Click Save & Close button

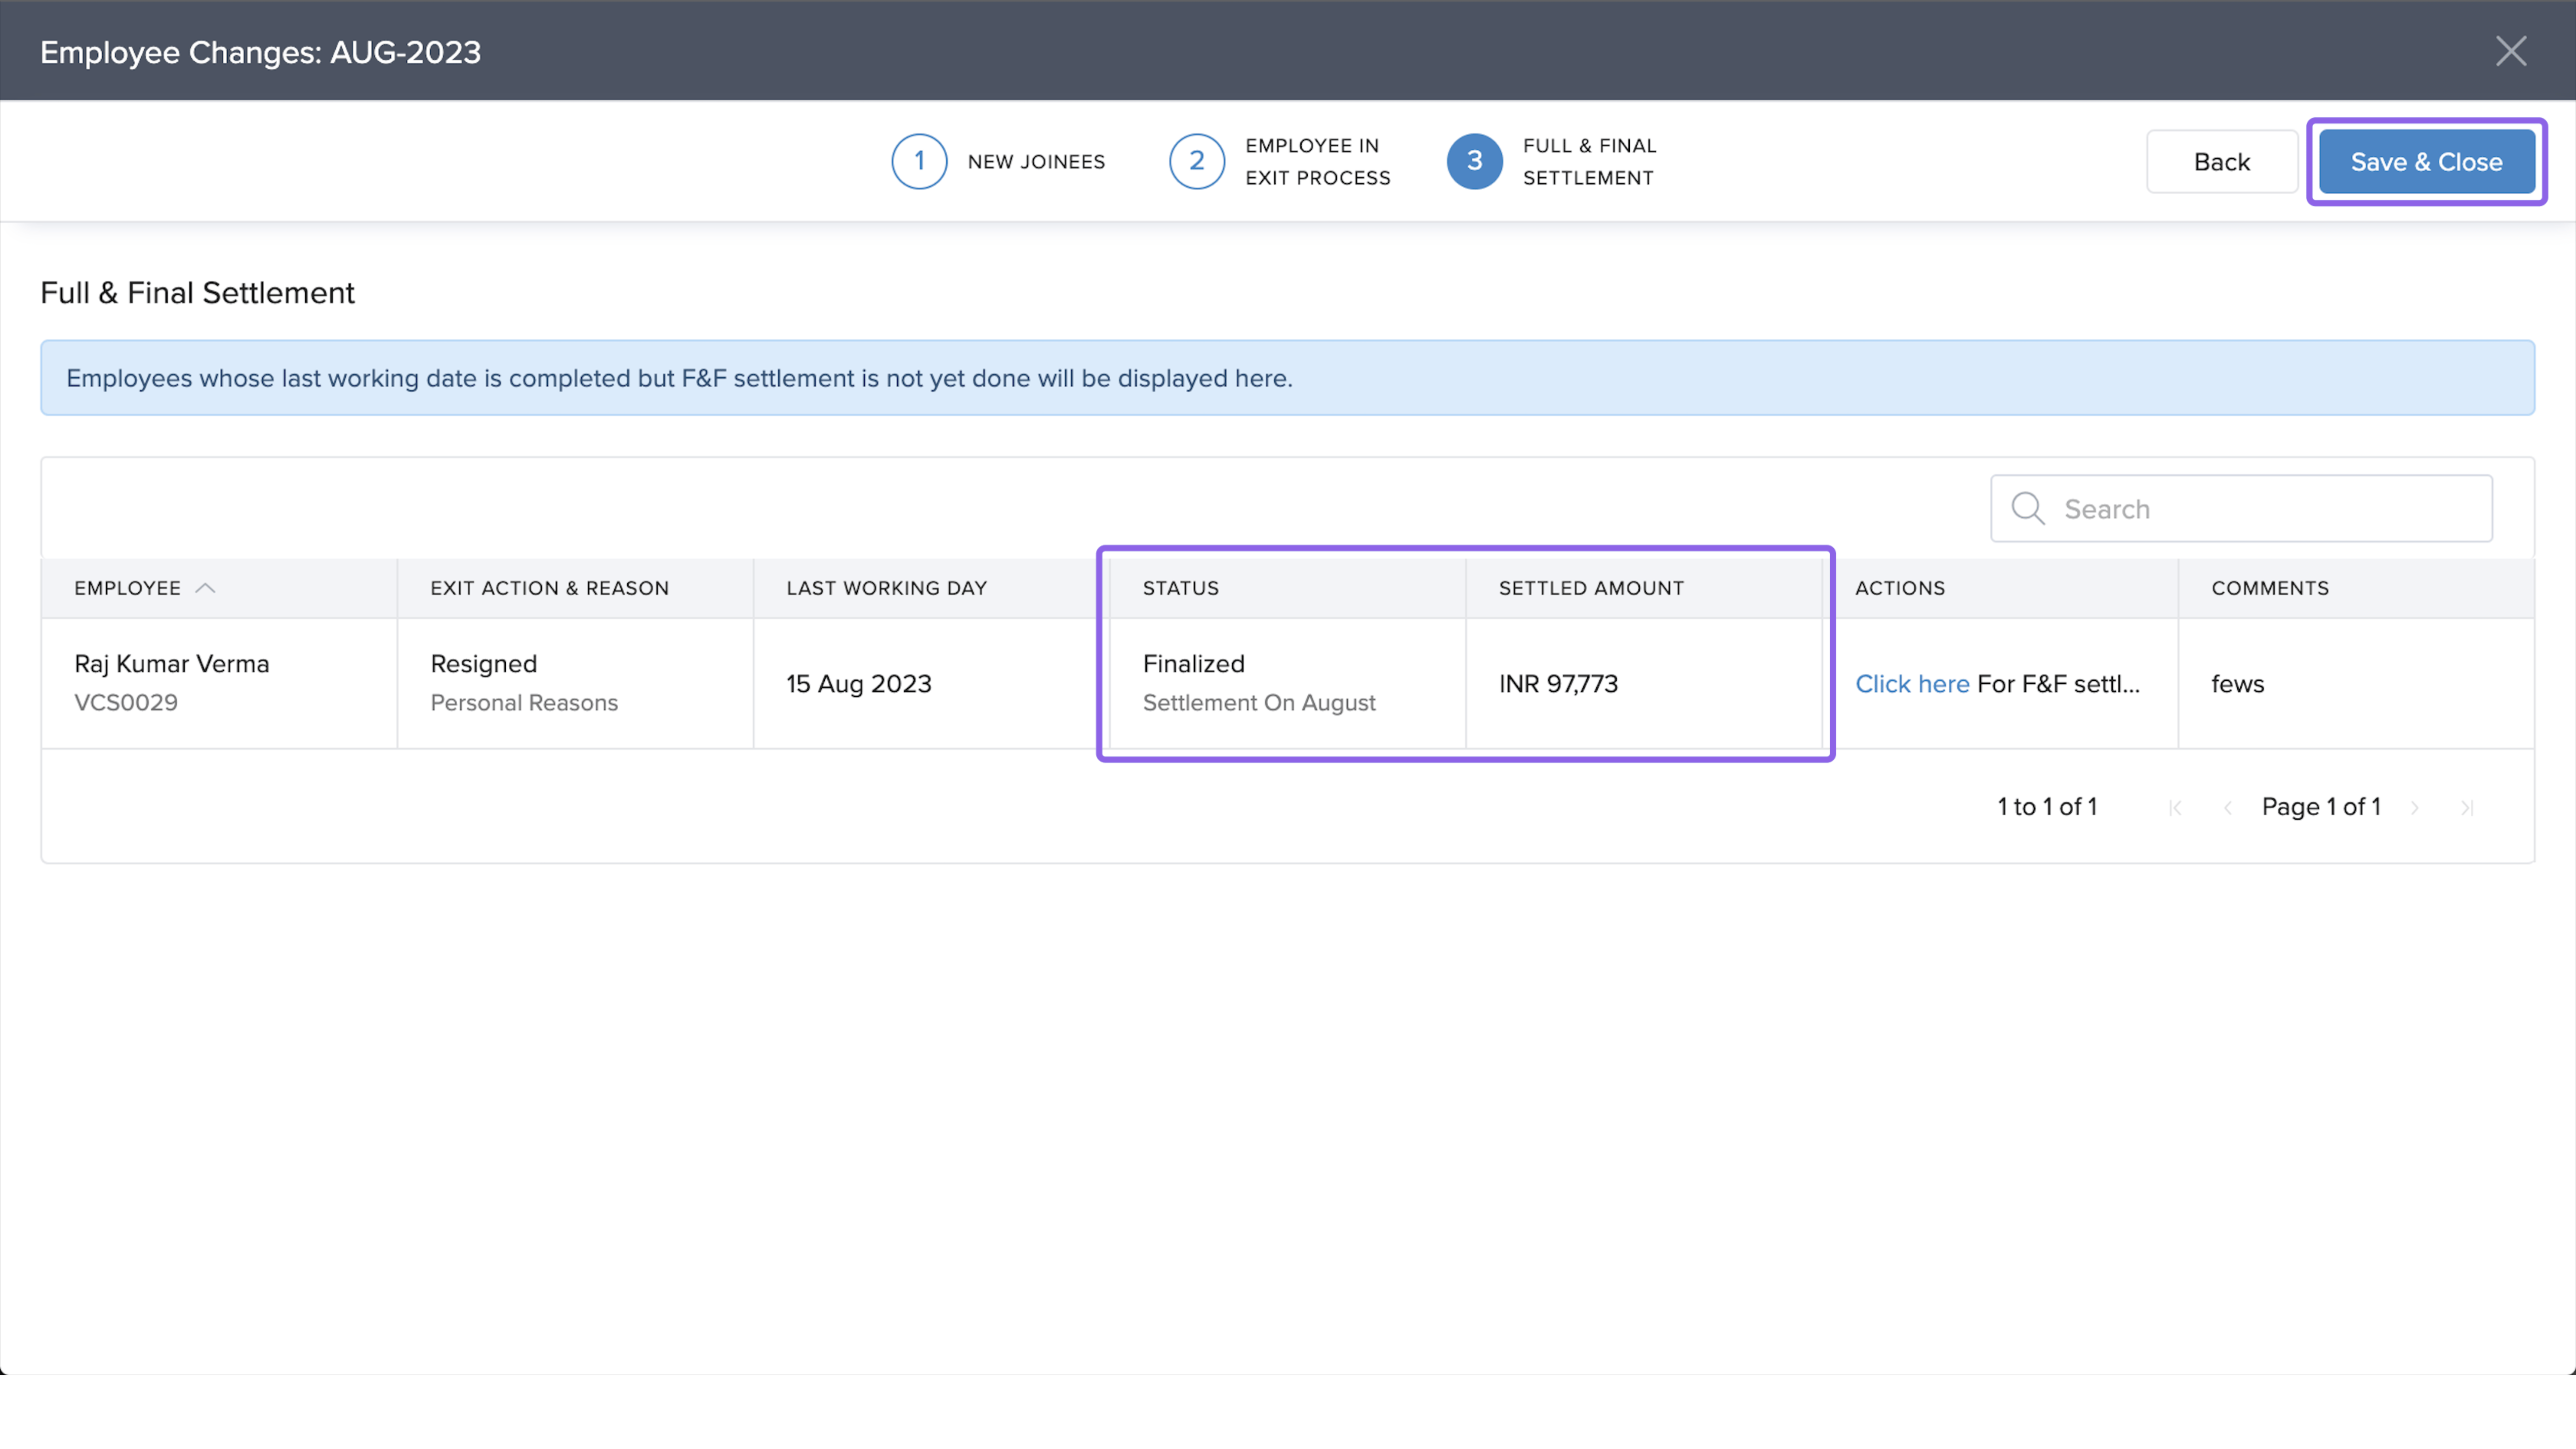2426,161
